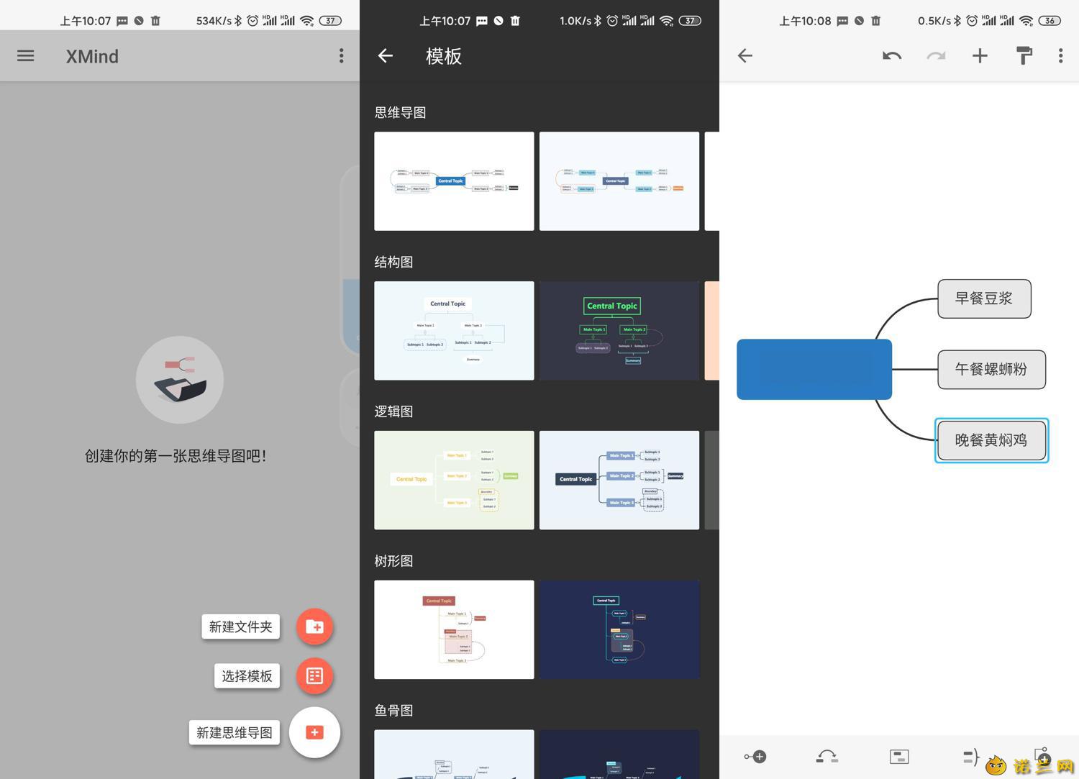Open the format paint-roller panel
This screenshot has height=779, width=1079.
click(1024, 56)
